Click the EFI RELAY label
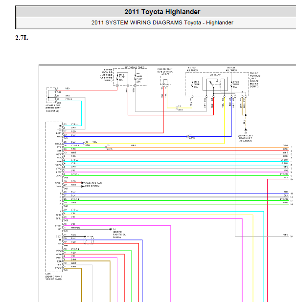 click(x=215, y=75)
